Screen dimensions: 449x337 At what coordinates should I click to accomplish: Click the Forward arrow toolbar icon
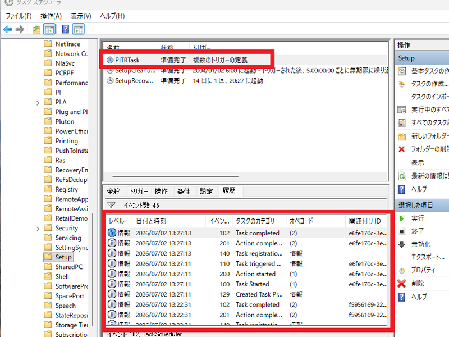pos(20,29)
